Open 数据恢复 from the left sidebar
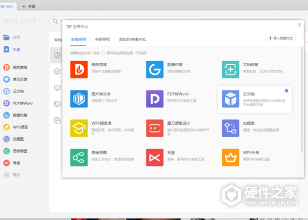The width and height of the screenshot is (308, 220). pos(15,115)
